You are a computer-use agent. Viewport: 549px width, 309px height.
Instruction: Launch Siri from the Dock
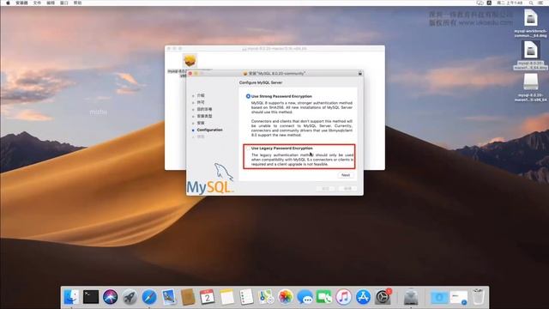point(111,297)
